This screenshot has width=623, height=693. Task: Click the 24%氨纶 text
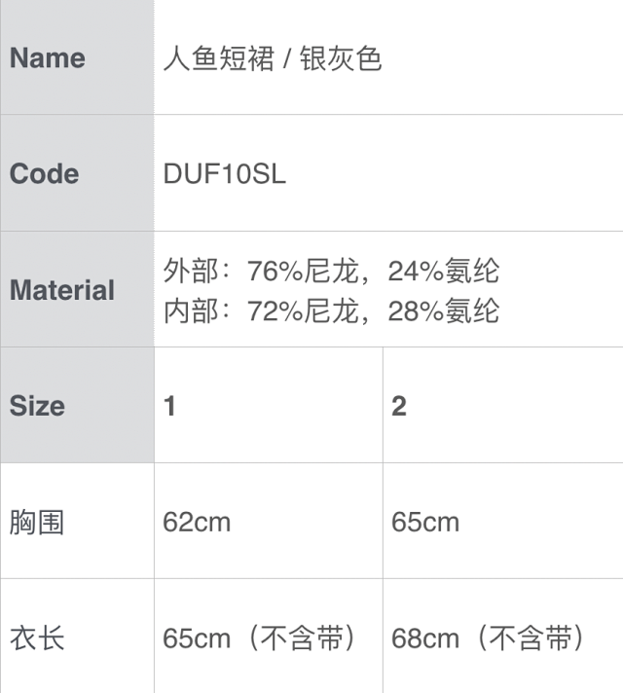point(443,271)
